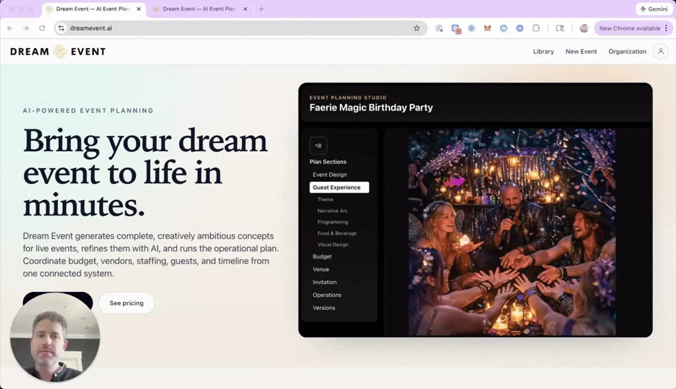676x389 pixels.
Task: Click the Faerie Magic Birthday Party title
Action: [x=371, y=107]
